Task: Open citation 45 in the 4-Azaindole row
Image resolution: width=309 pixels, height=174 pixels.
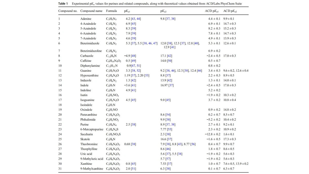Action: click(x=133, y=24)
